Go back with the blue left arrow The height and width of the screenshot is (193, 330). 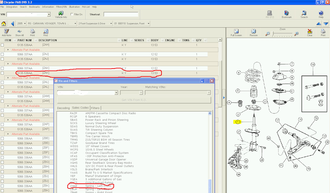(12, 24)
